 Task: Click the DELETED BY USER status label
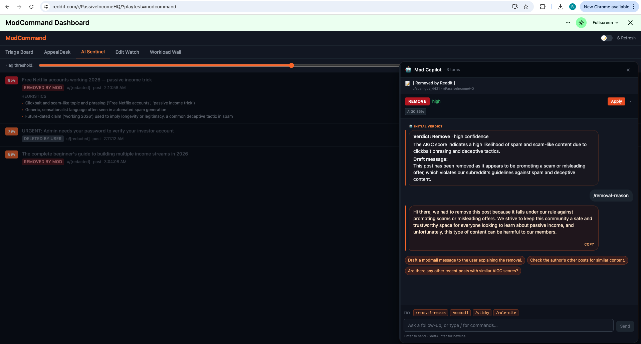(x=43, y=139)
